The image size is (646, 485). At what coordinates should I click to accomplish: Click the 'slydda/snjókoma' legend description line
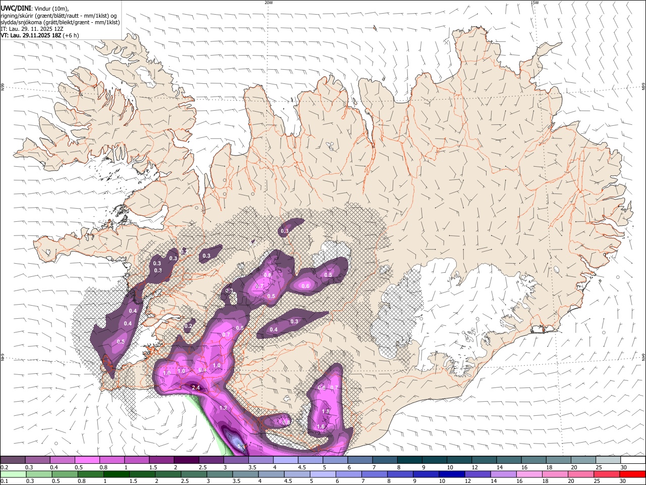coord(60,22)
